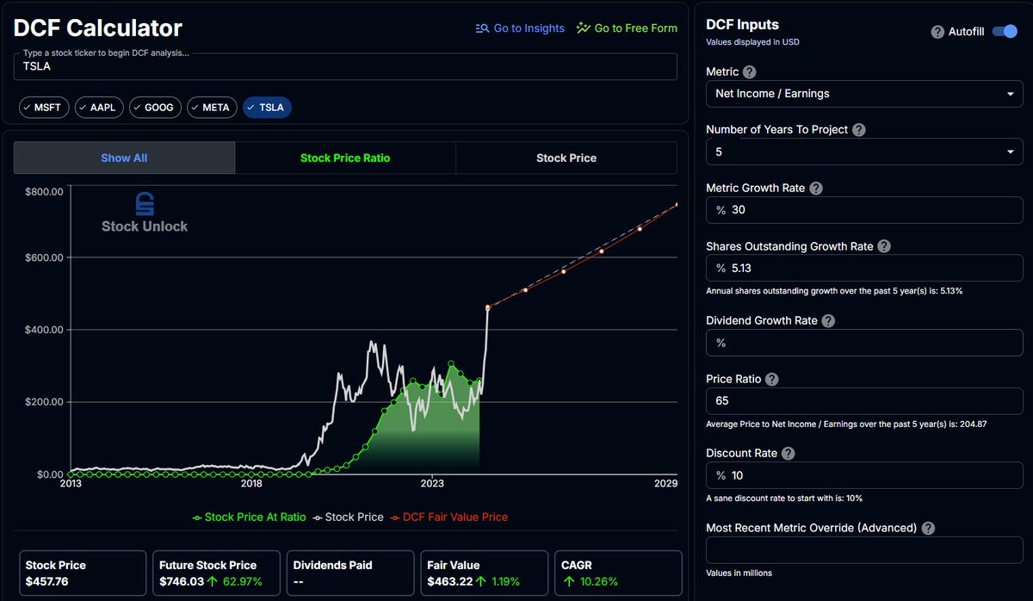Select the GOOG ticker chip

click(x=155, y=108)
